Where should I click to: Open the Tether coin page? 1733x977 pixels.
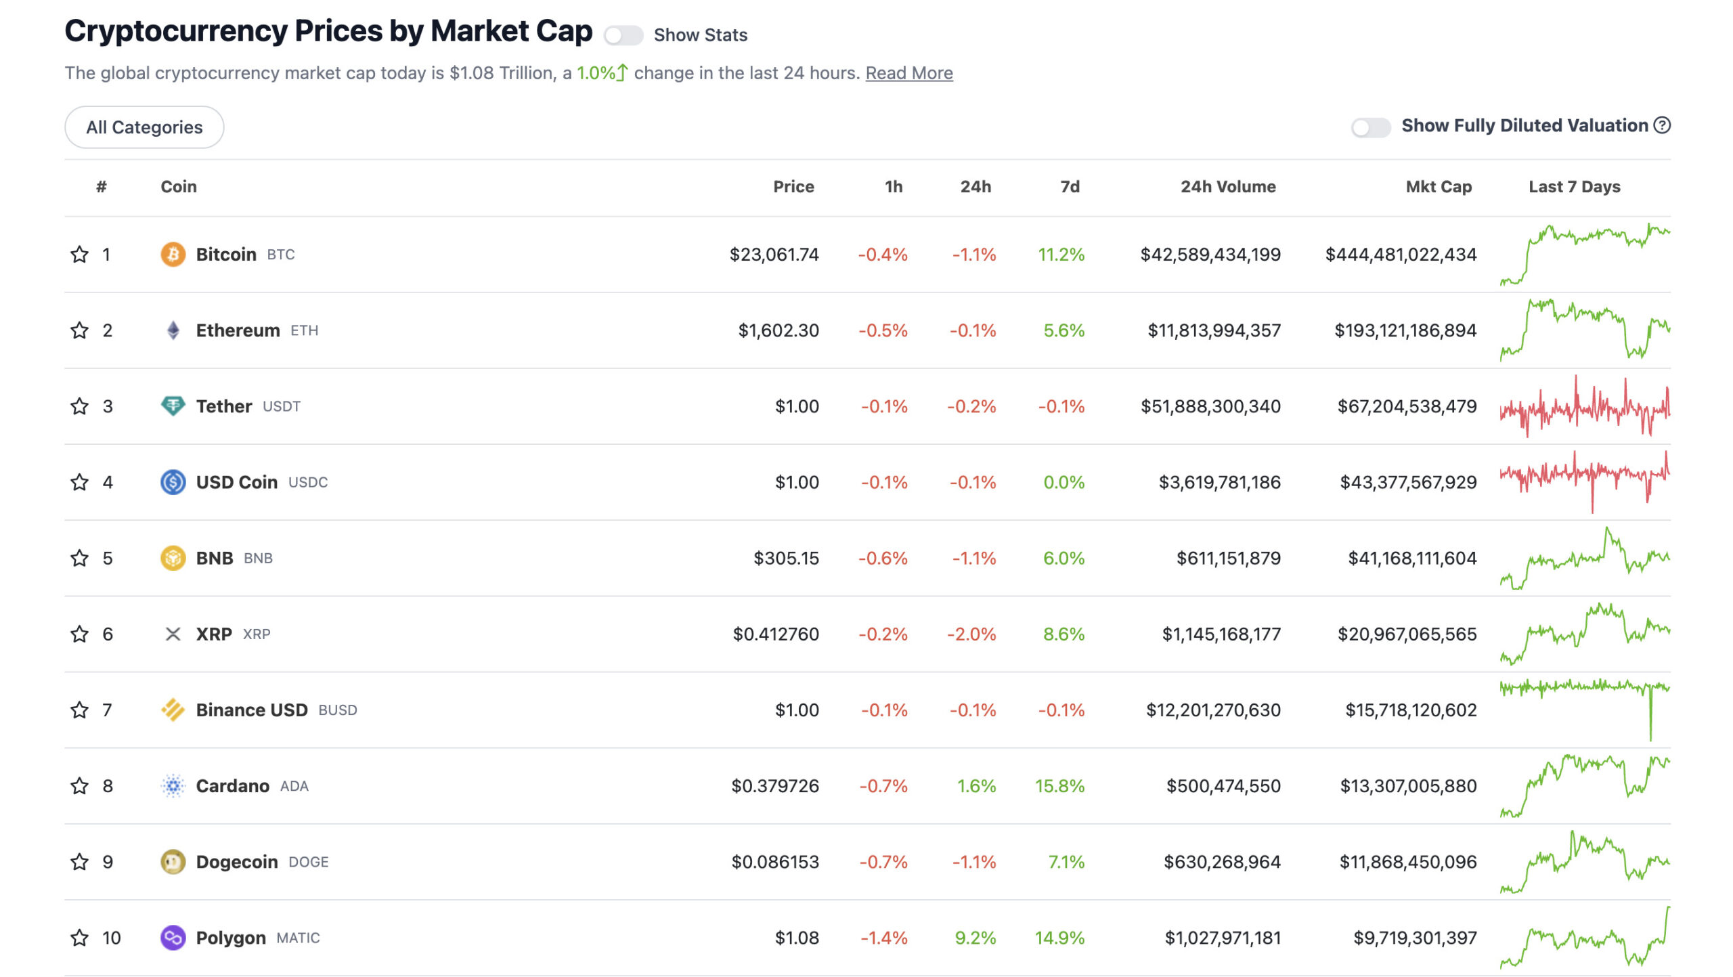pyautogui.click(x=223, y=406)
